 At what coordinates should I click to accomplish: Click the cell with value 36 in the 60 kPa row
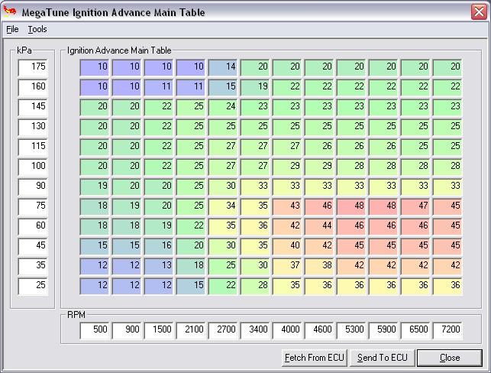(x=255, y=226)
